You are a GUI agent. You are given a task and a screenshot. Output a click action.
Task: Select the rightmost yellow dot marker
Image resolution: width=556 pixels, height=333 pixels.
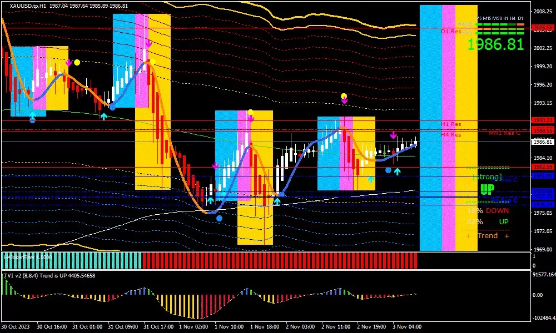344,97
